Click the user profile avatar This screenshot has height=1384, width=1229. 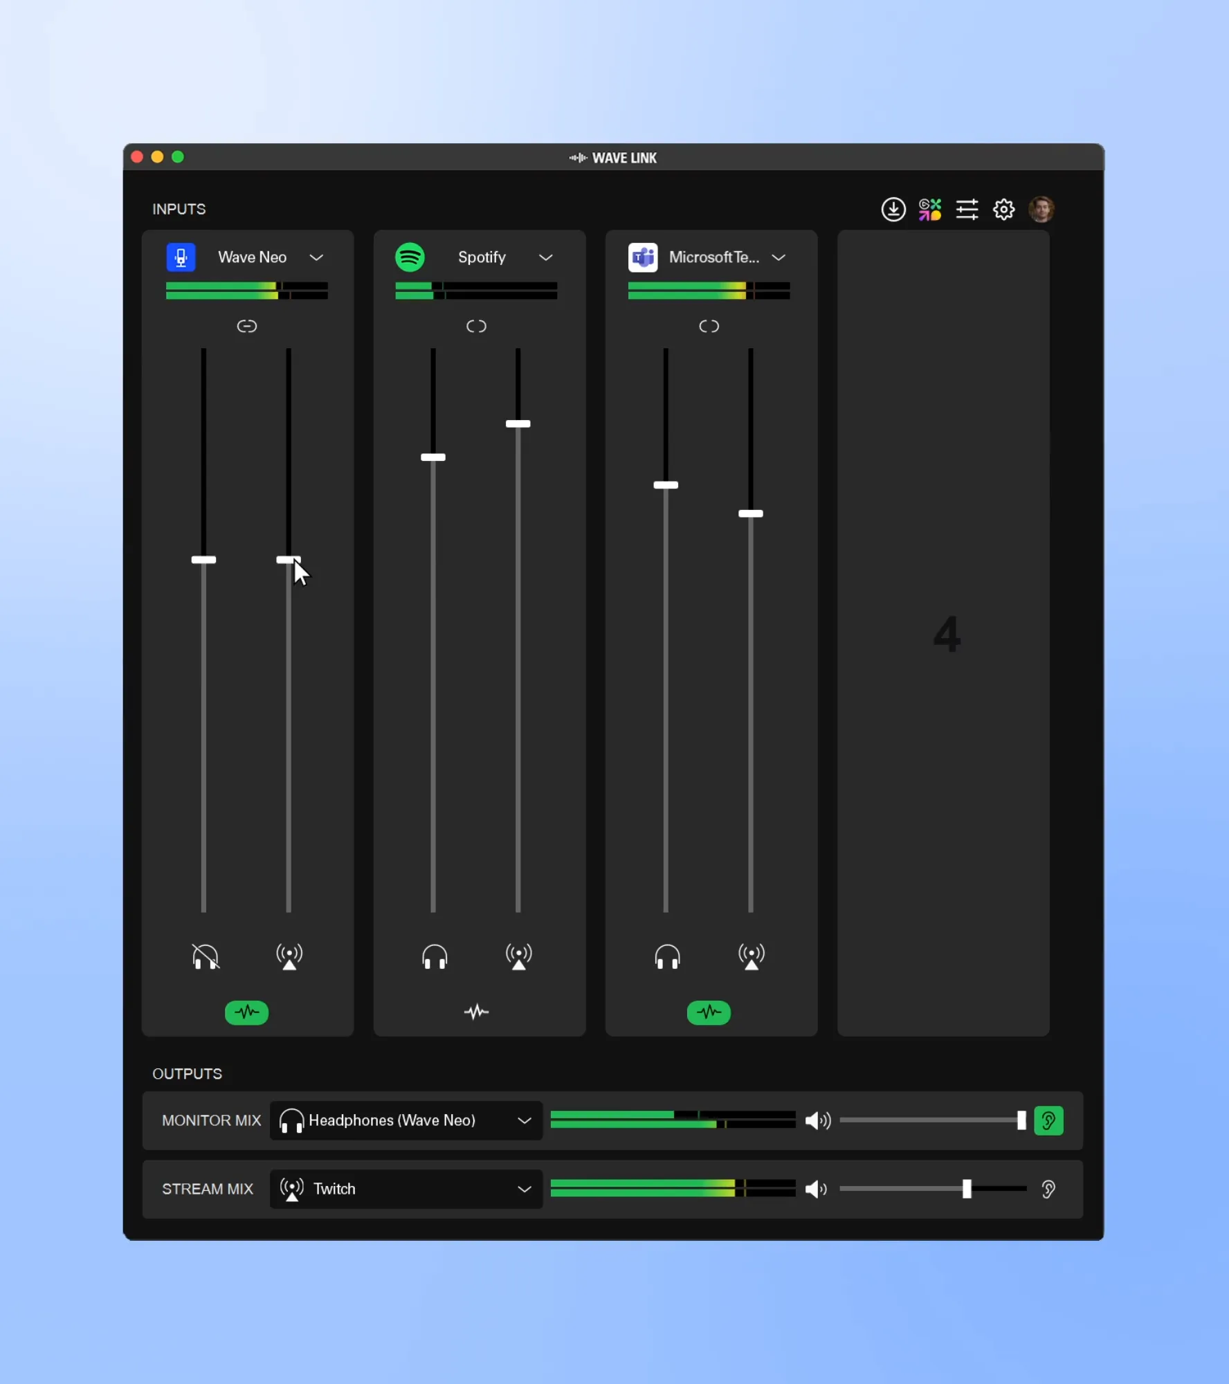(x=1041, y=209)
